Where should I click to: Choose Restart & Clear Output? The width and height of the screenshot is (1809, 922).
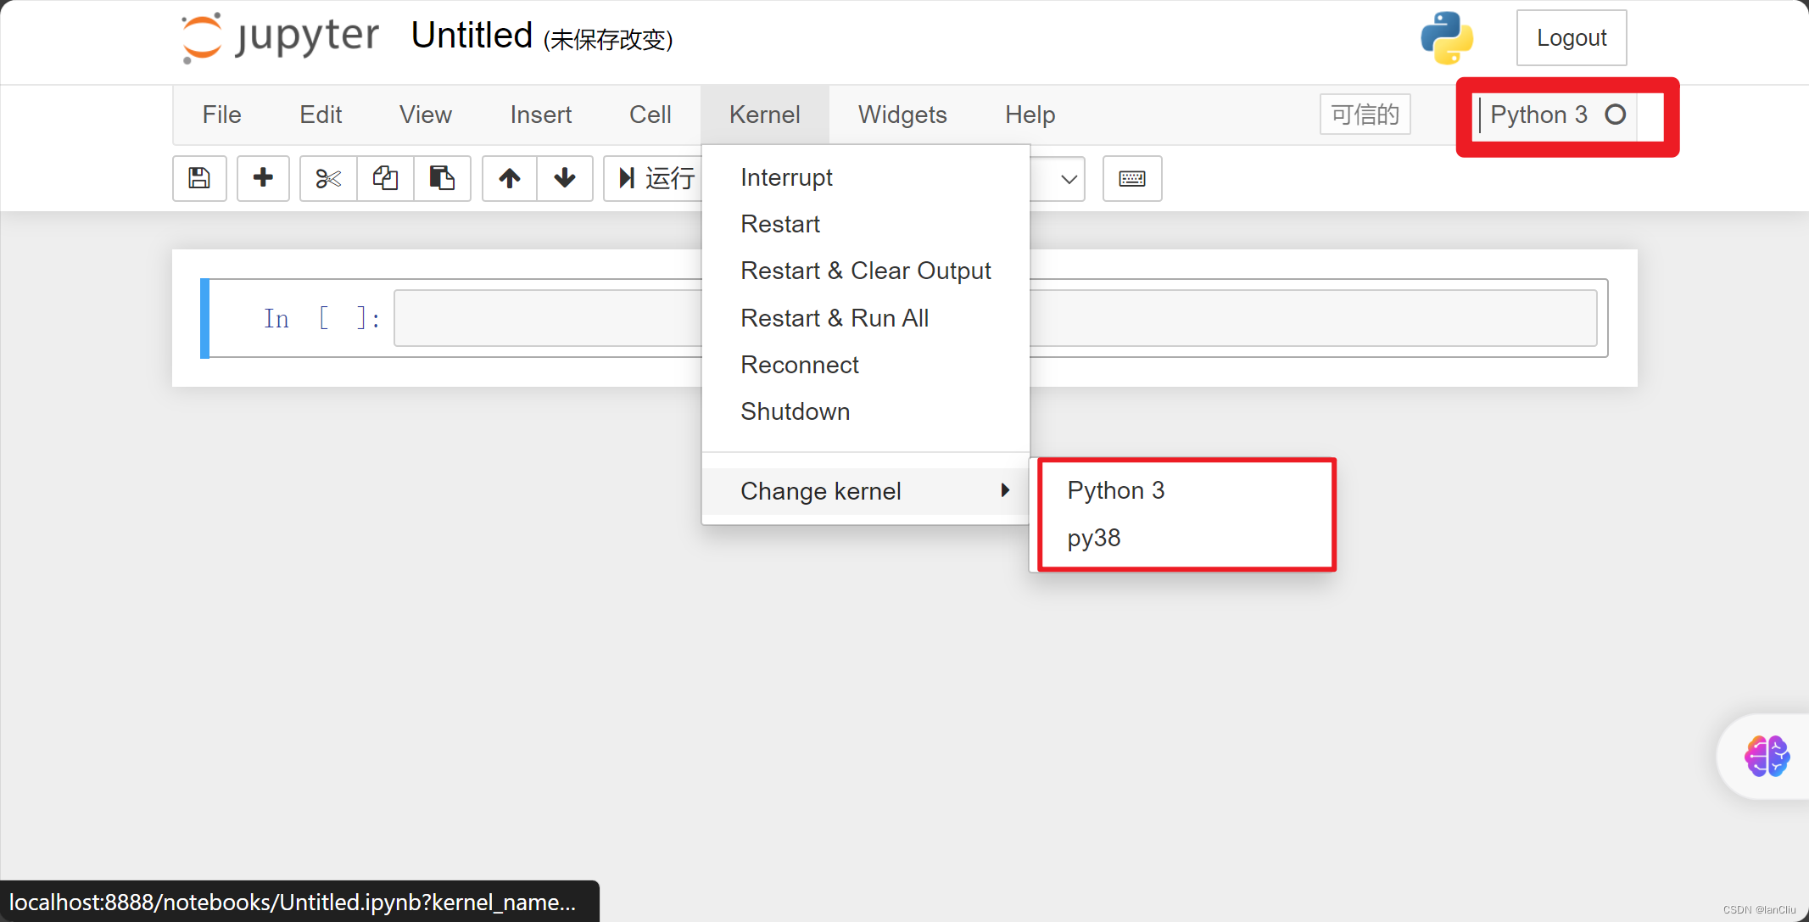(x=865, y=271)
